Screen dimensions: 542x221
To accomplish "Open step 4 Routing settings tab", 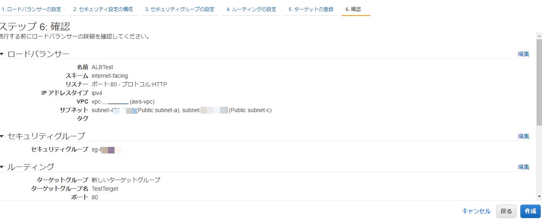I will (251, 9).
